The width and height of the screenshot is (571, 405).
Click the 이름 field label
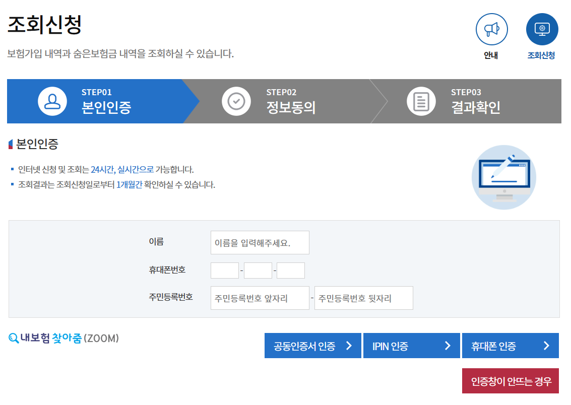coord(156,242)
